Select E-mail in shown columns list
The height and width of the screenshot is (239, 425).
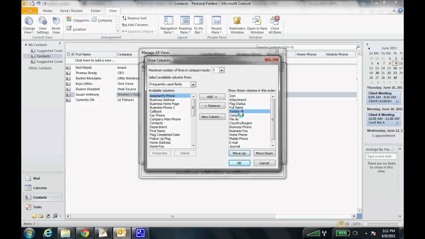pyautogui.click(x=250, y=142)
